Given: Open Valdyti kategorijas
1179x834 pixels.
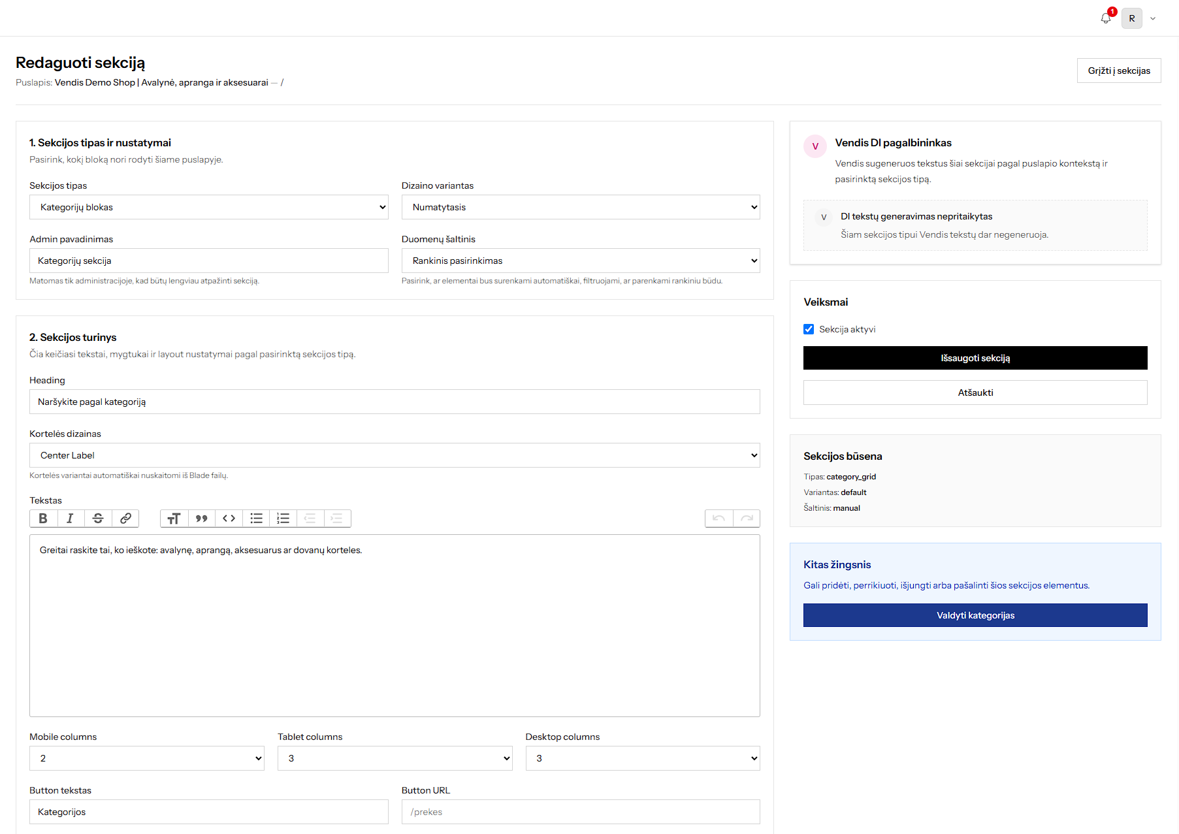Looking at the screenshot, I should click(x=975, y=615).
